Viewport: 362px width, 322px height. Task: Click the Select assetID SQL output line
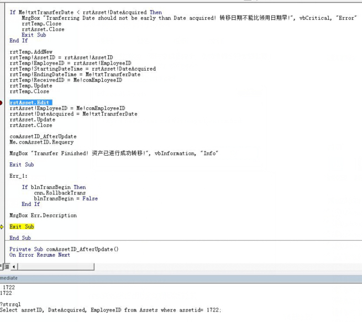tap(111, 310)
